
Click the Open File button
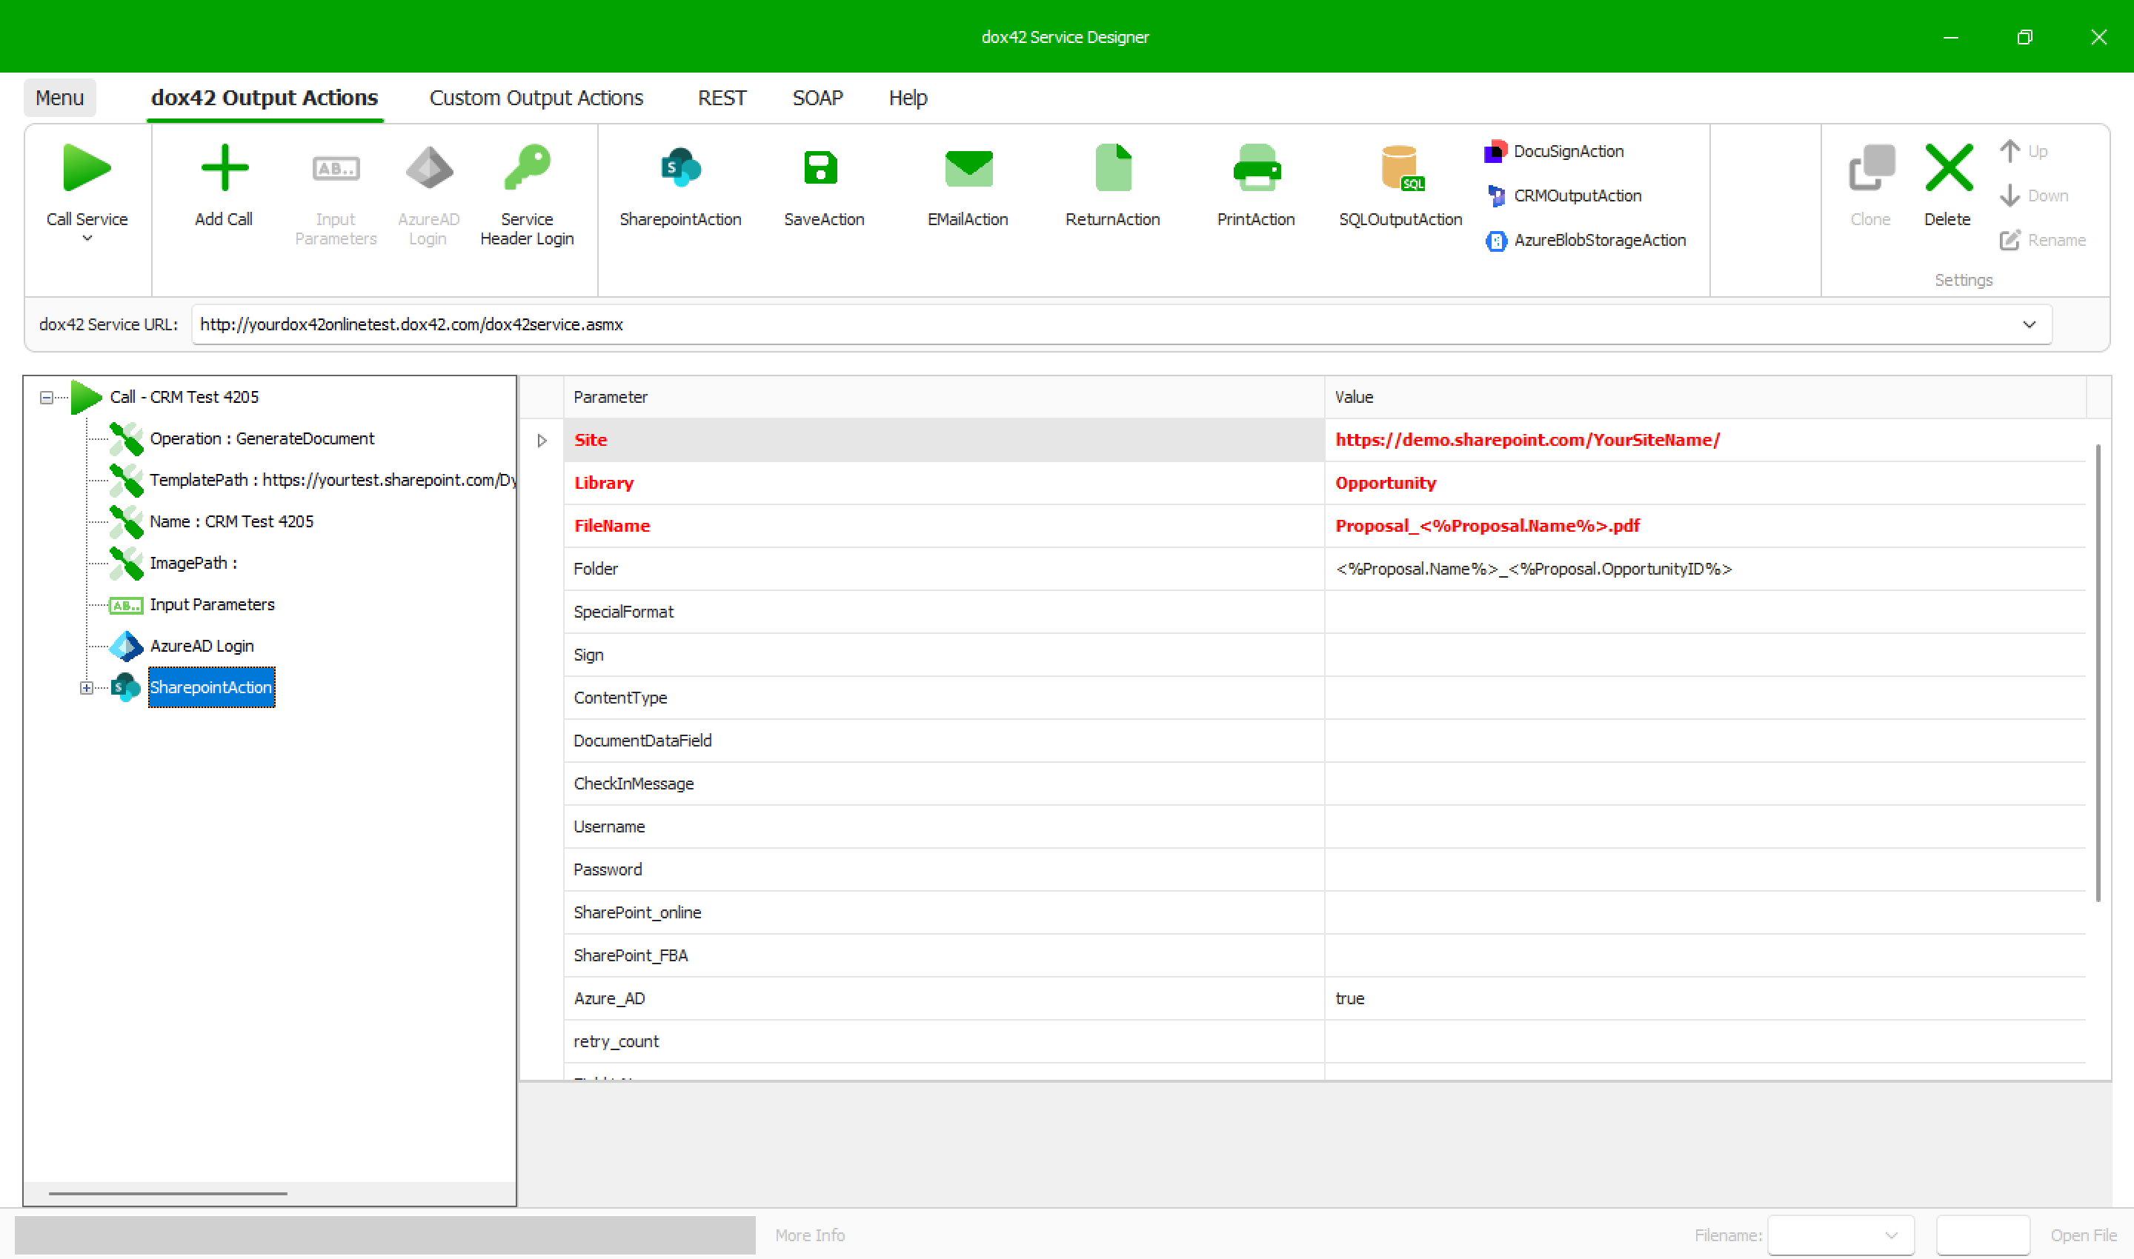coord(2083,1235)
